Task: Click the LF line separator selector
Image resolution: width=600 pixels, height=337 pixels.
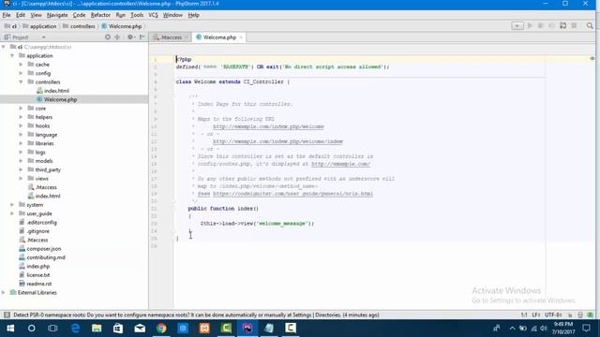Action: click(535, 315)
